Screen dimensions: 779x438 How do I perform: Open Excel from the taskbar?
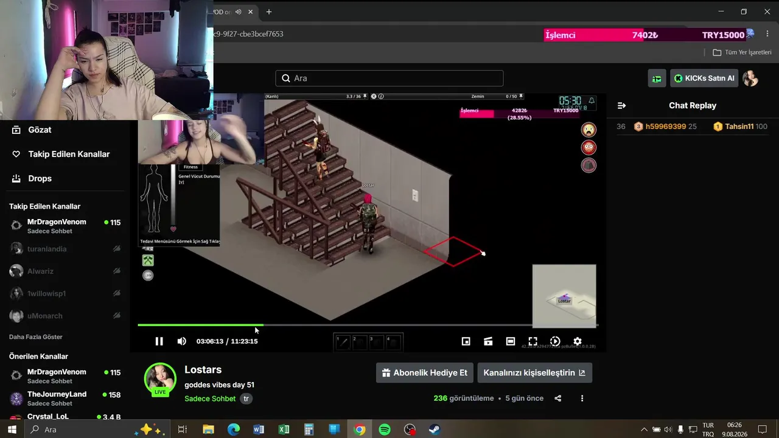click(x=284, y=429)
